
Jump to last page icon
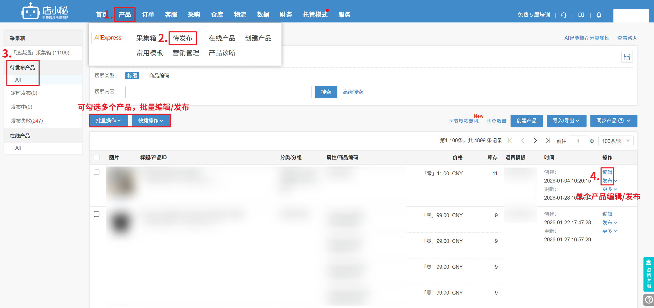tap(548, 140)
